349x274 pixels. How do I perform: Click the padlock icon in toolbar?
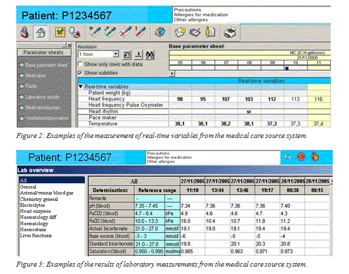[x=25, y=33]
